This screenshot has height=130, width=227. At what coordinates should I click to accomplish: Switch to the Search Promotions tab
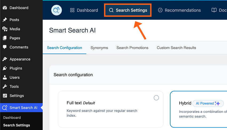(x=132, y=48)
